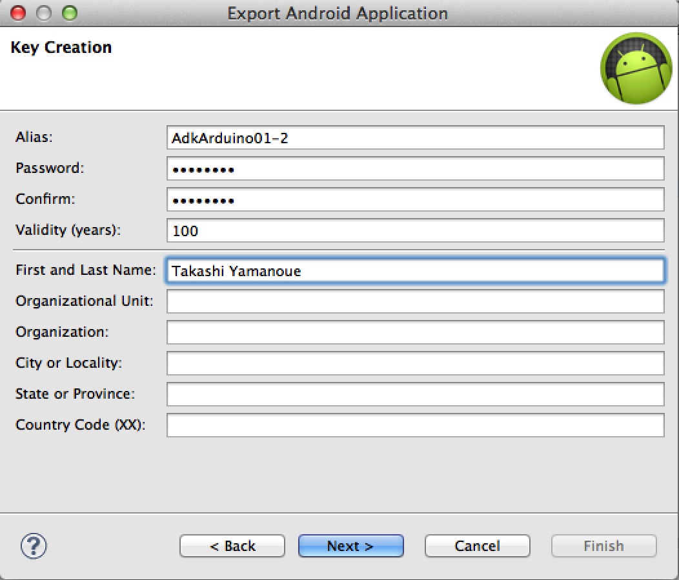Close the Export Android Application window
679x580 pixels.
coord(19,13)
